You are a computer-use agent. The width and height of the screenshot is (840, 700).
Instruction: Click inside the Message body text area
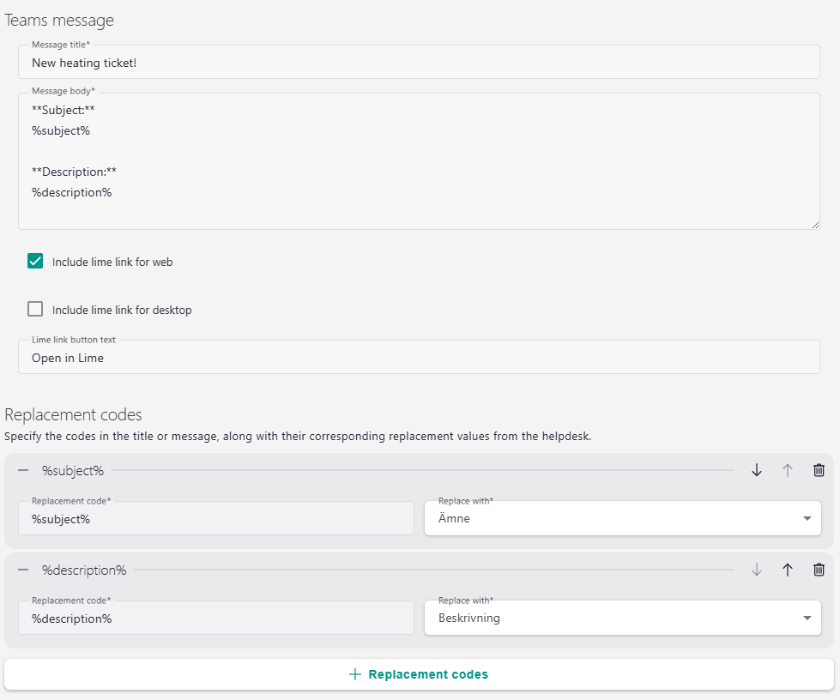coord(419,161)
